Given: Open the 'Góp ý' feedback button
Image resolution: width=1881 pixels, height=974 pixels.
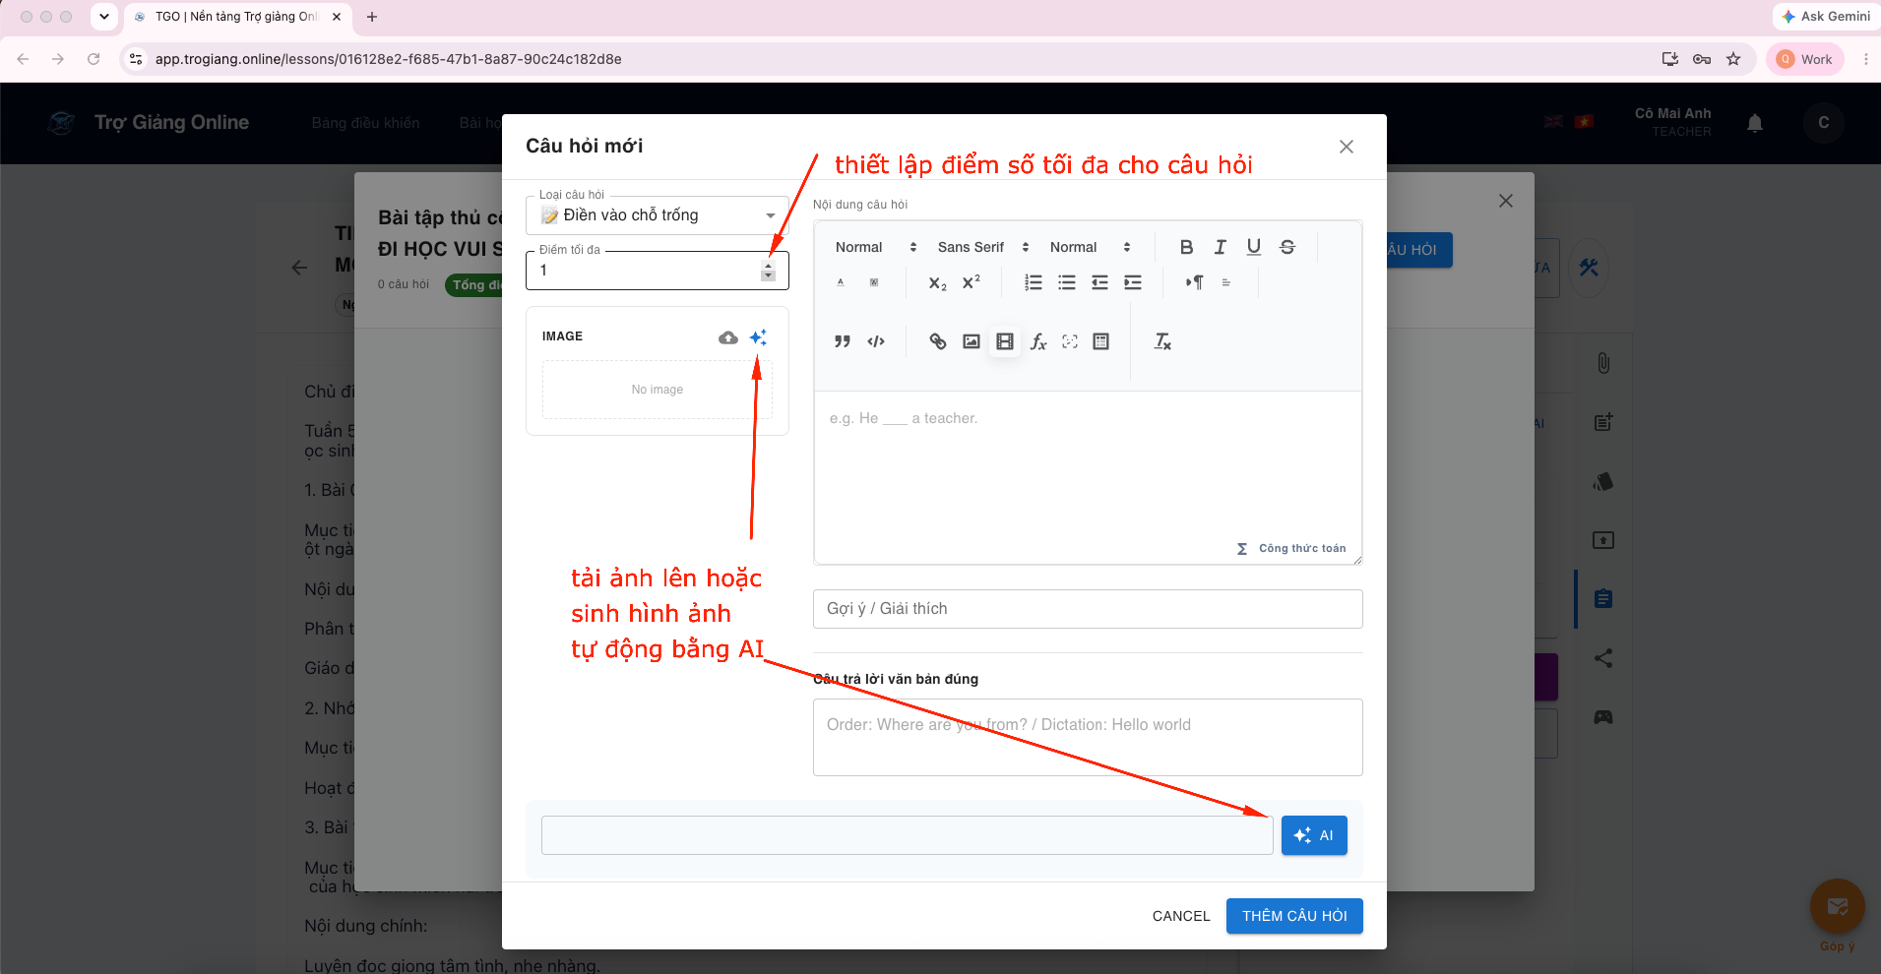Looking at the screenshot, I should point(1838,906).
